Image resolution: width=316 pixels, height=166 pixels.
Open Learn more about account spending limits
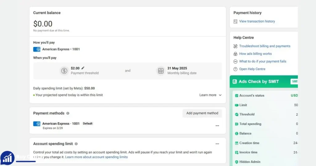pyautogui.click(x=96, y=157)
